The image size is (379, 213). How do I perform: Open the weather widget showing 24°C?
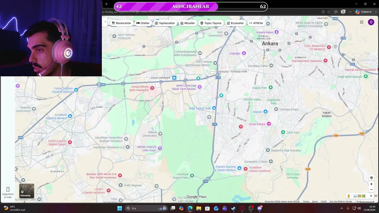14,208
